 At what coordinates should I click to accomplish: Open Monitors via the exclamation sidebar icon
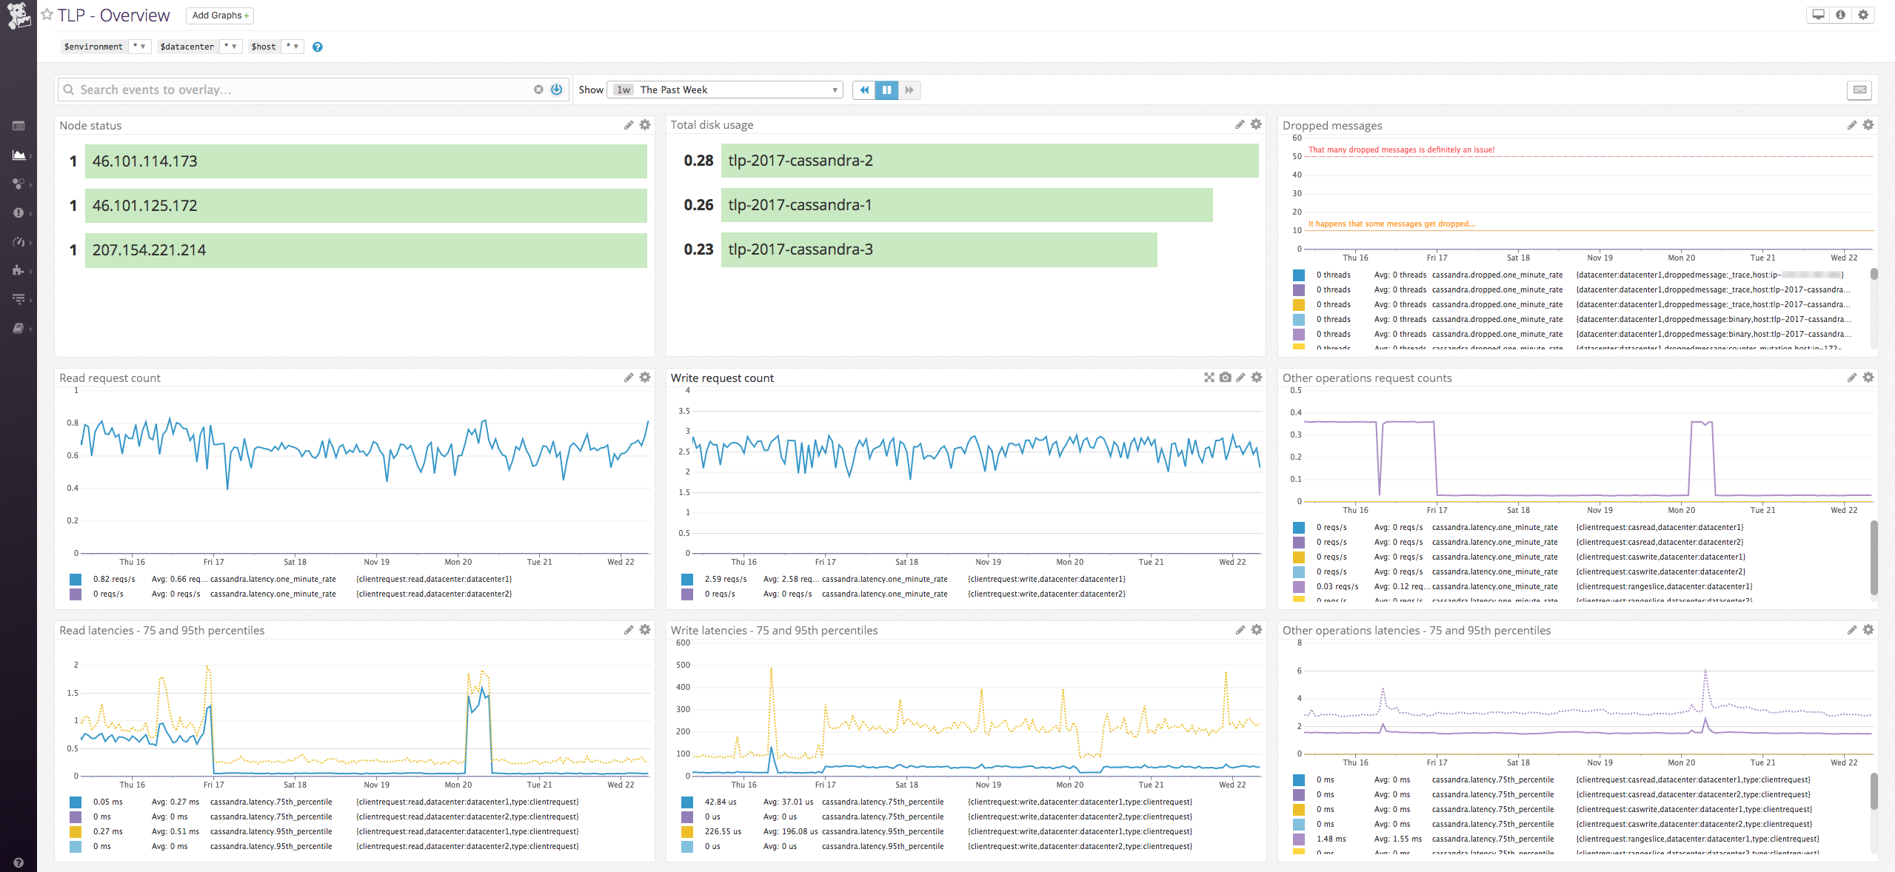(x=20, y=213)
